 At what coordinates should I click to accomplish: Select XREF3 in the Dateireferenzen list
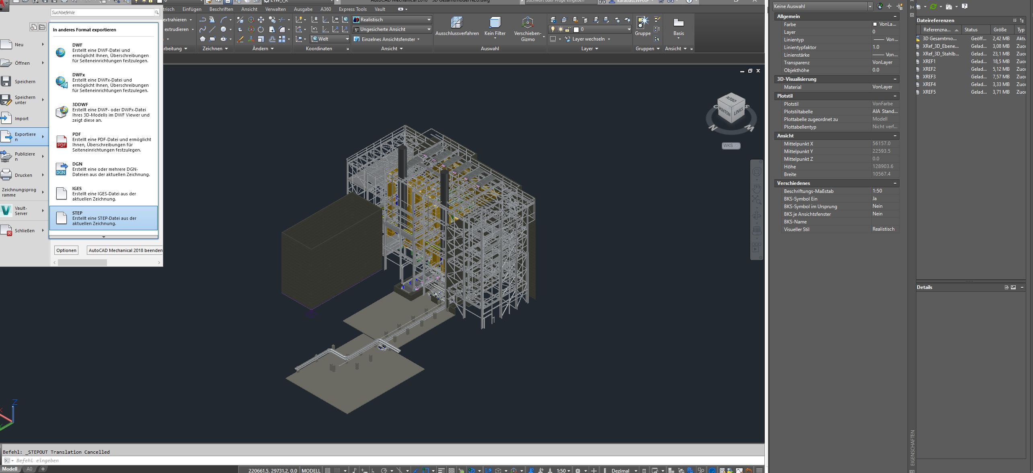(x=929, y=76)
